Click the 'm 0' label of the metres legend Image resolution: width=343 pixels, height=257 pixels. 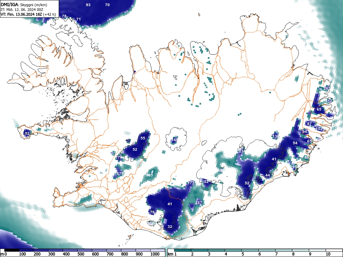[x=4, y=254]
